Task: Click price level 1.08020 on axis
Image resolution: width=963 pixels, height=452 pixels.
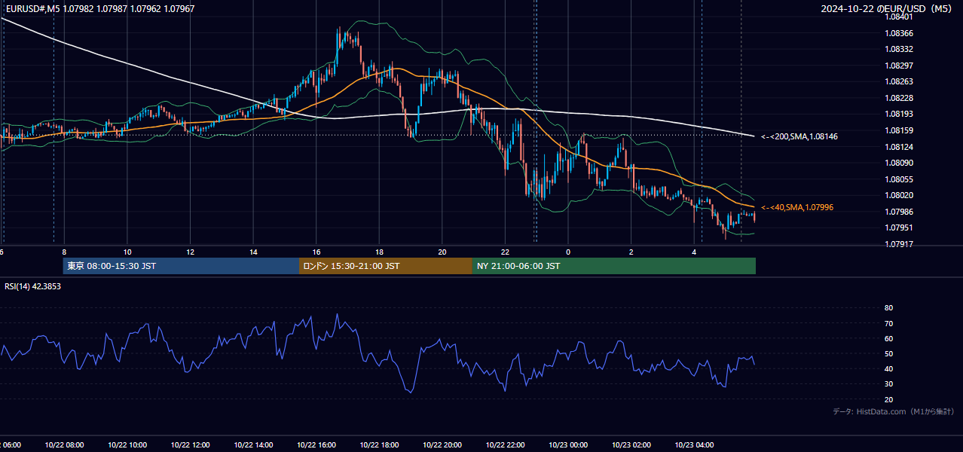Action: click(900, 195)
